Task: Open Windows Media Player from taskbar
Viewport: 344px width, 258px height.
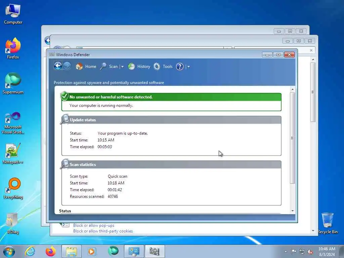Action: click(x=92, y=251)
